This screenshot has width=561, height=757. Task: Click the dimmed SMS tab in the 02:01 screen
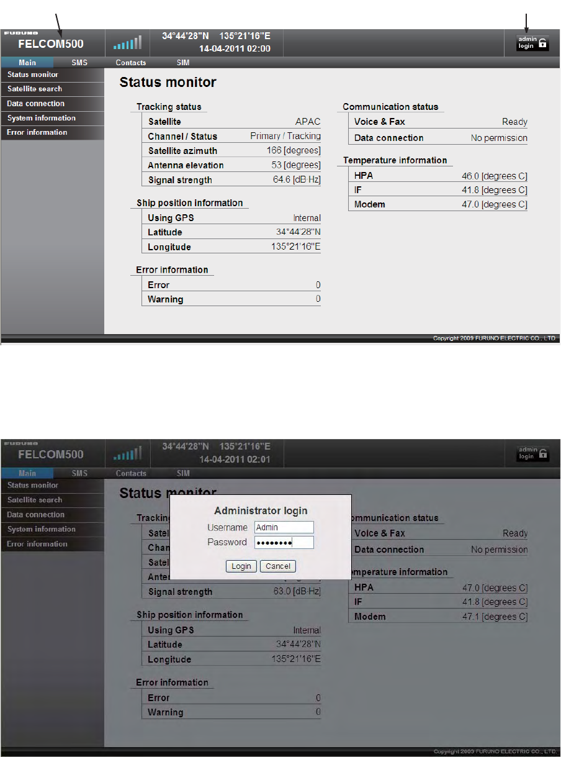tap(79, 473)
